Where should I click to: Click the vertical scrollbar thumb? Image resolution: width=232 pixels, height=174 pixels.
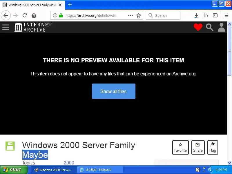pyautogui.click(x=230, y=51)
